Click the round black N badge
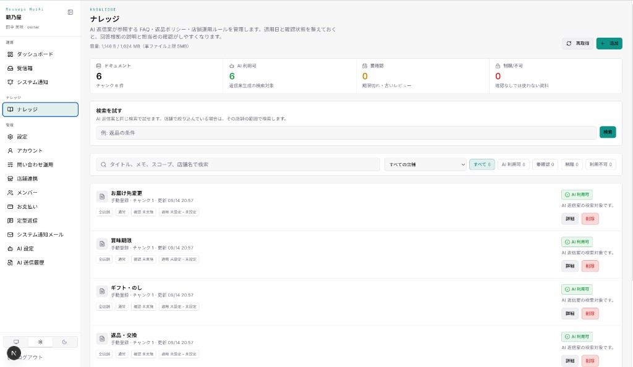Screen dimensions: 633x367 tap(14, 353)
